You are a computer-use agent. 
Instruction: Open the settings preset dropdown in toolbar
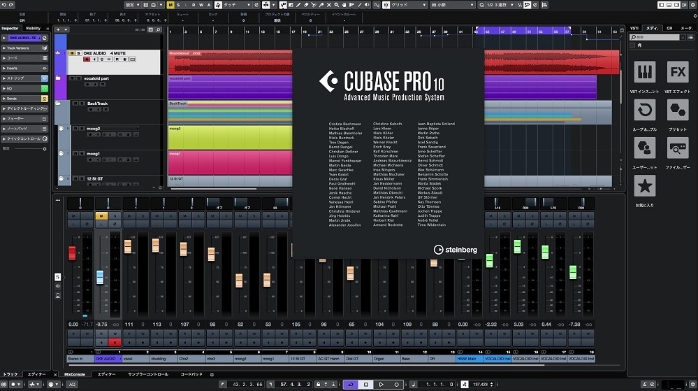click(x=132, y=5)
